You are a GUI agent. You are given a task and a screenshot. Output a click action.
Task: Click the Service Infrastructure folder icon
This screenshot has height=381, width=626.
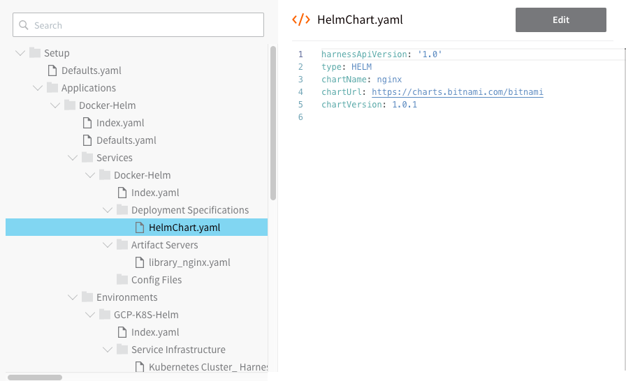[122, 350]
